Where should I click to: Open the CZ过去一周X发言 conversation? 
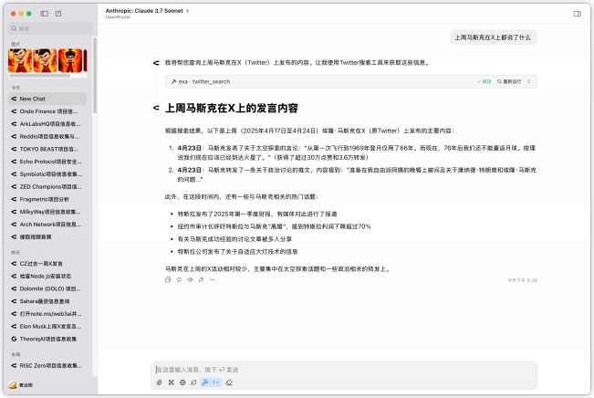coord(47,264)
